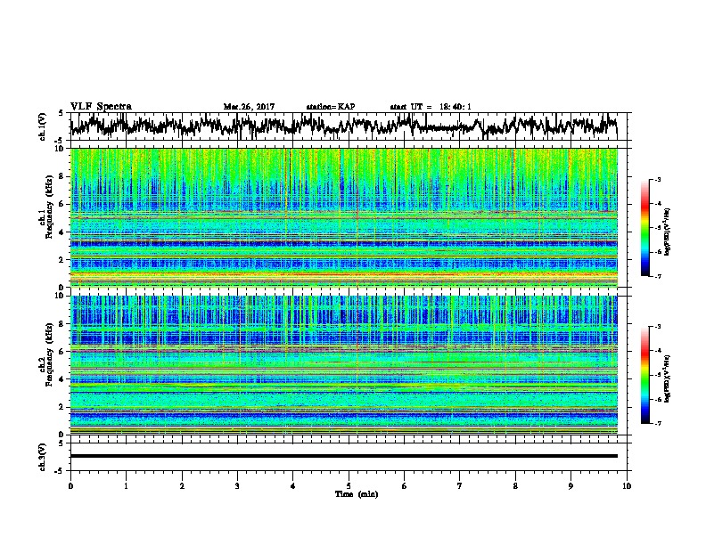Click the "8" kHz tick on ch.1 frequency axis
The height and width of the screenshot is (545, 706).
62,176
